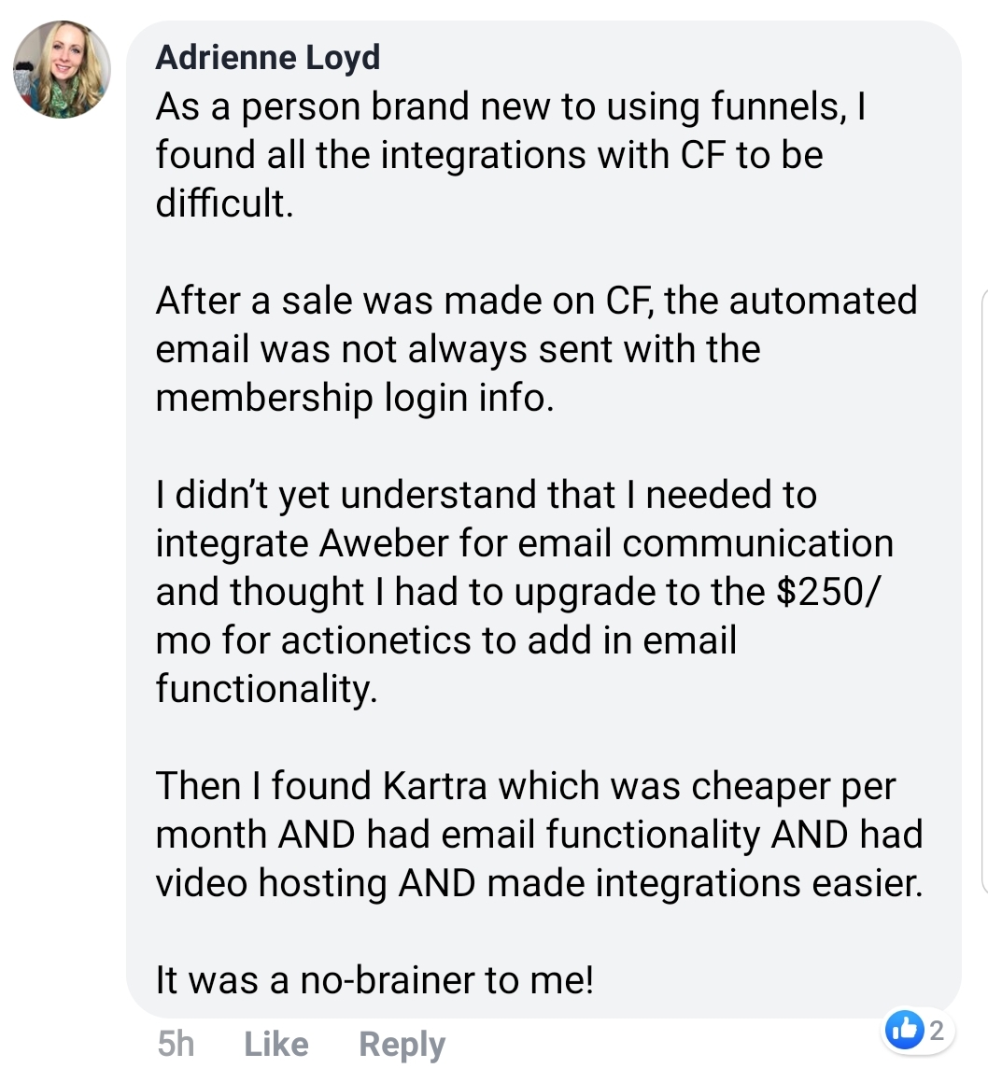This screenshot has width=988, height=1068.
Task: Click the word "difficult." in the comment
Action: [x=225, y=204]
